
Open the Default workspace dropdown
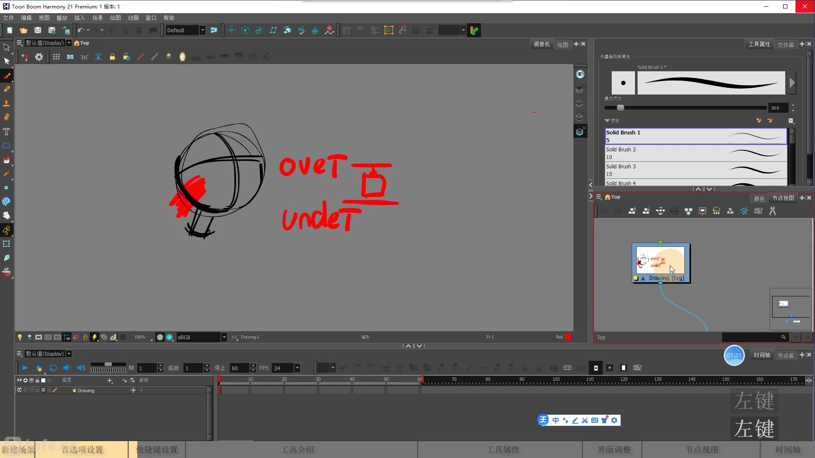(x=202, y=30)
